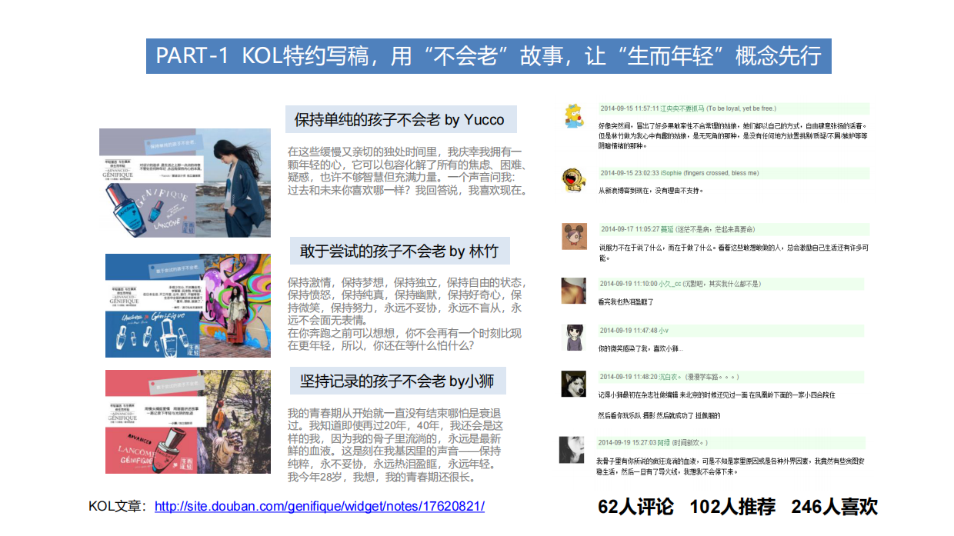954x536 pixels.
Task: Click the mouse-face avatar of commenter 蘑菇
Action: coord(573,236)
